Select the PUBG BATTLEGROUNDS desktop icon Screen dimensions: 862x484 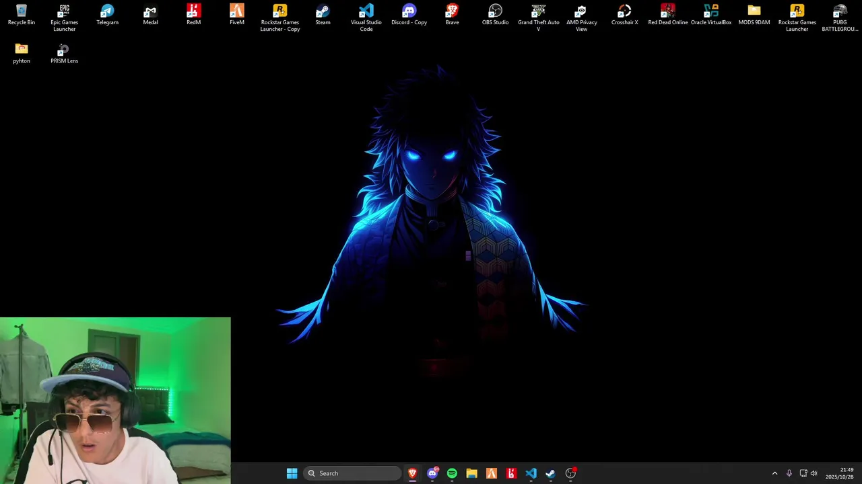(840, 17)
